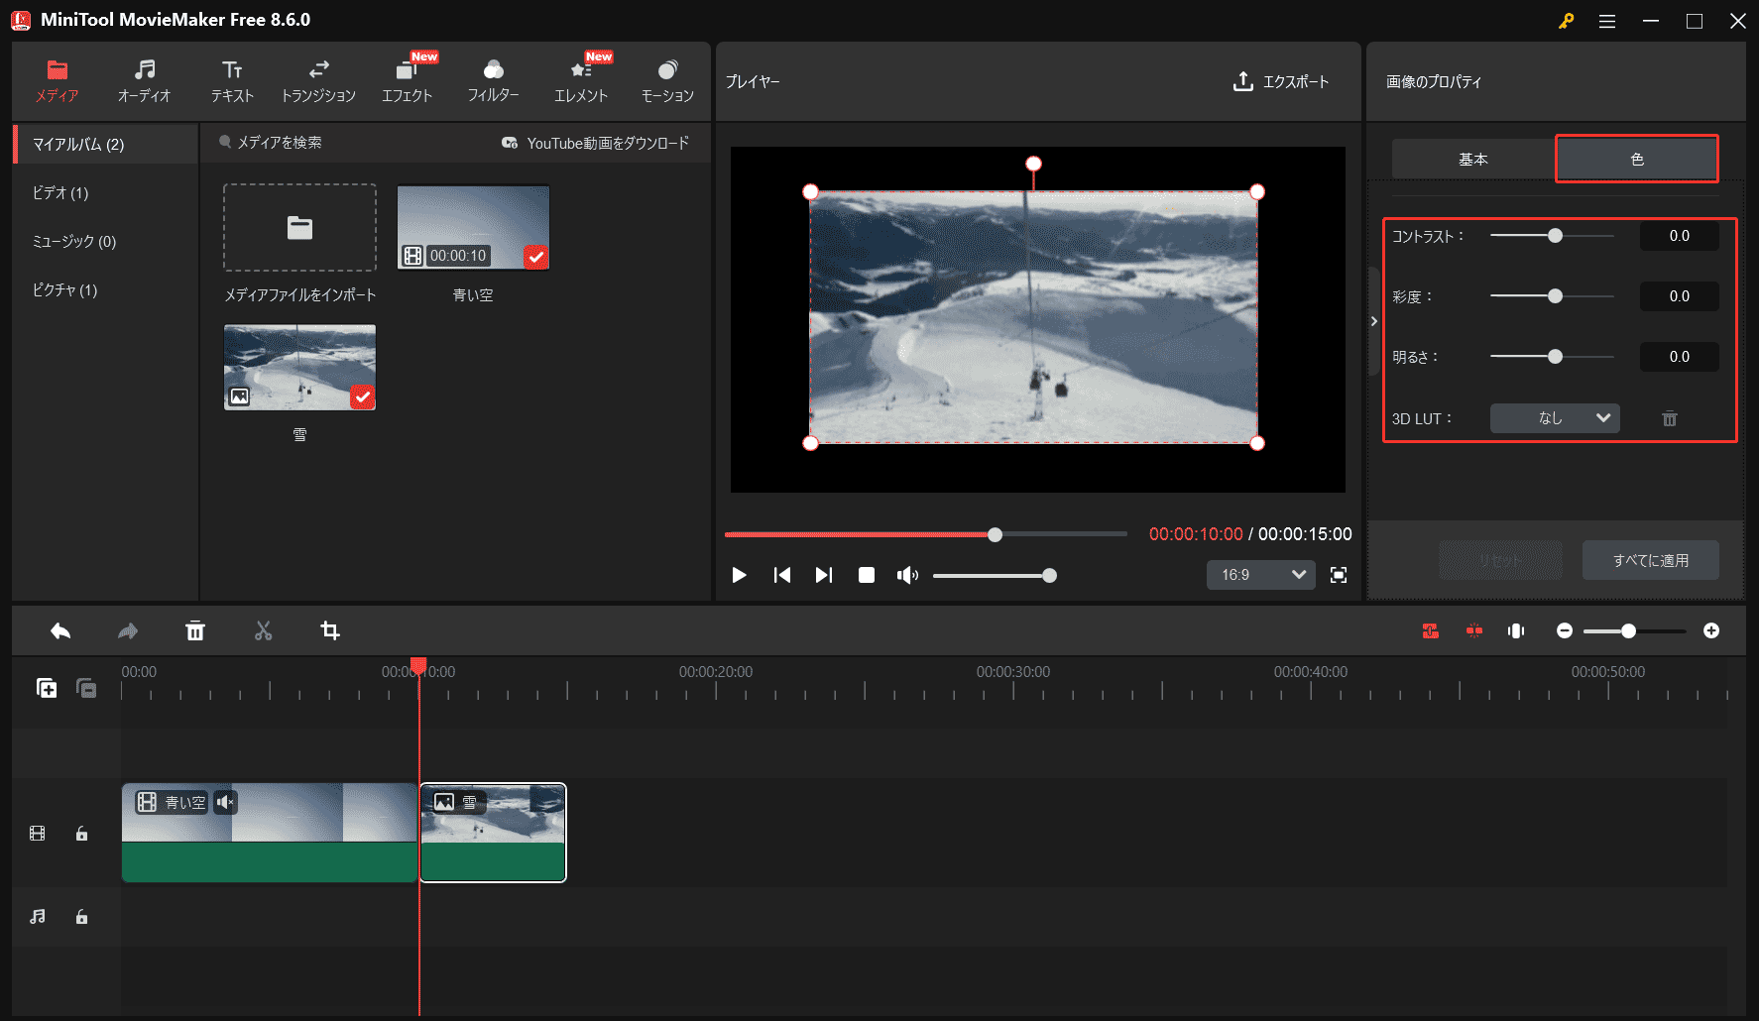Open the 16:9 aspect ratio dropdown
Viewport: 1759px width, 1021px height.
[x=1260, y=575]
